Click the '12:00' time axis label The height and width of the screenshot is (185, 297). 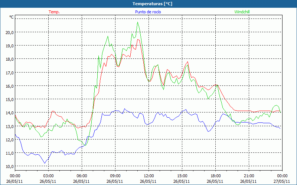(149, 176)
